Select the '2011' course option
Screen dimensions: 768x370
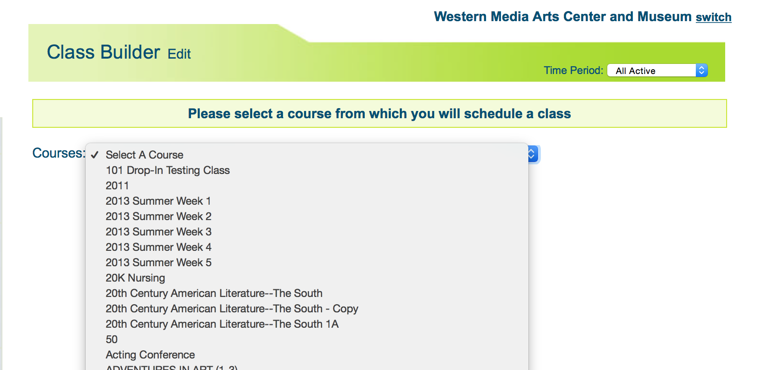point(117,185)
